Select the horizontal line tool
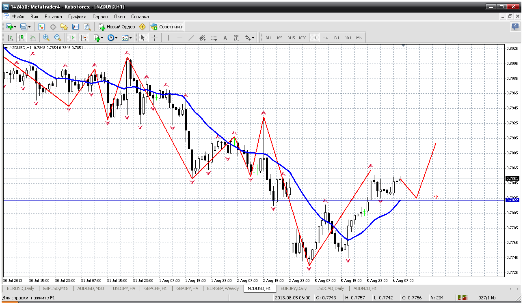523x303 pixels. coord(180,38)
